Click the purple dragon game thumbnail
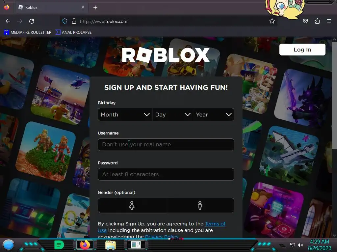This screenshot has height=252, width=337. click(x=303, y=98)
